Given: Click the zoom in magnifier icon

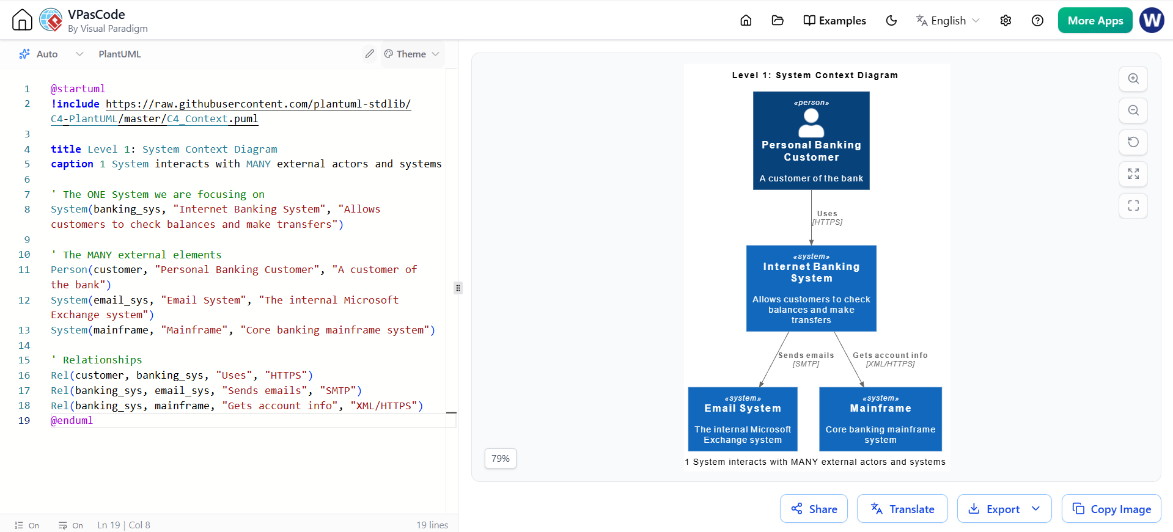Looking at the screenshot, I should (x=1133, y=79).
